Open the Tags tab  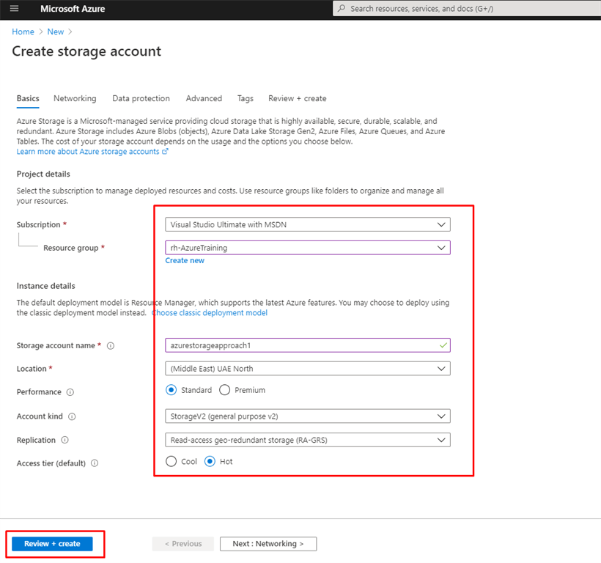tap(245, 98)
